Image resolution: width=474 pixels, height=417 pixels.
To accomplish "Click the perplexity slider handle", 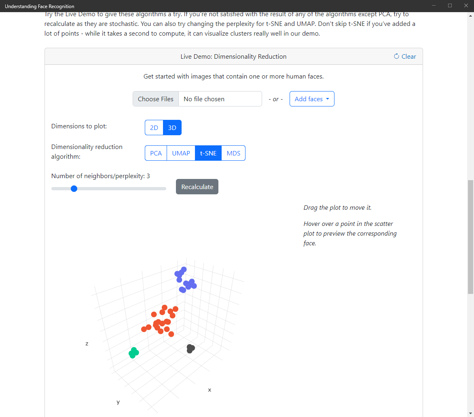I will pos(74,189).
